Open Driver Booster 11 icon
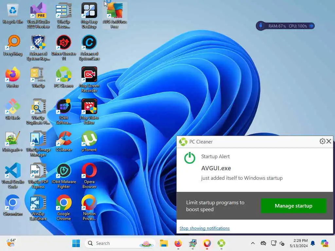This screenshot has width=335, height=251. [x=64, y=47]
